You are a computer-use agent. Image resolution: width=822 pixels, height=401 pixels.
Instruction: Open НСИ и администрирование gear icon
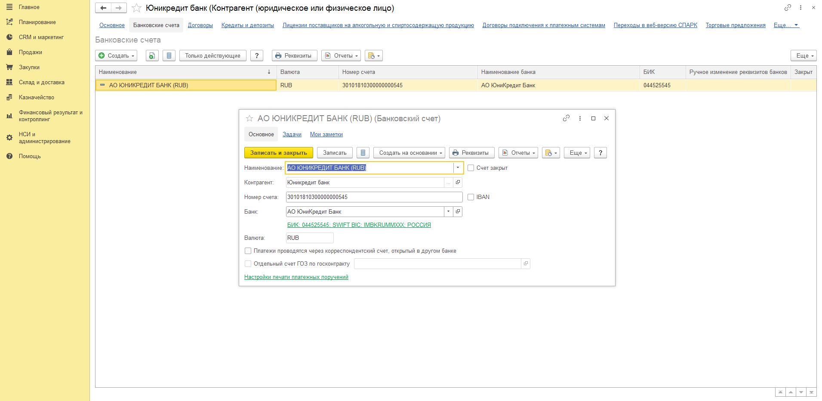pyautogui.click(x=9, y=138)
